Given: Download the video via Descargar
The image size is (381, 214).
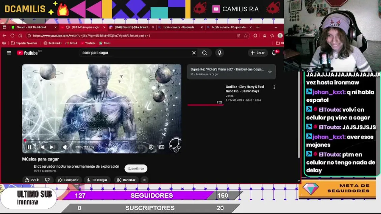Looking at the screenshot, I should tap(97, 180).
